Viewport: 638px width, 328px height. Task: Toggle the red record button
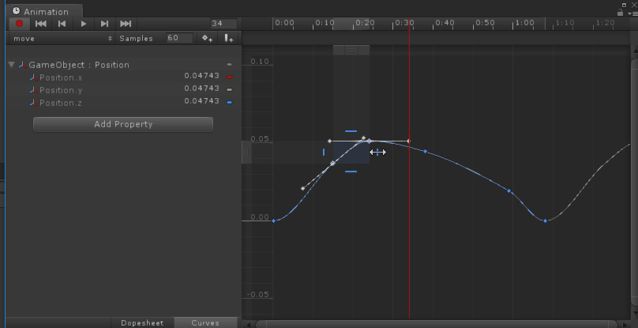(x=19, y=24)
